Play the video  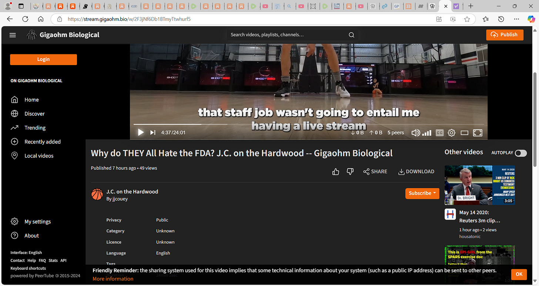(141, 132)
